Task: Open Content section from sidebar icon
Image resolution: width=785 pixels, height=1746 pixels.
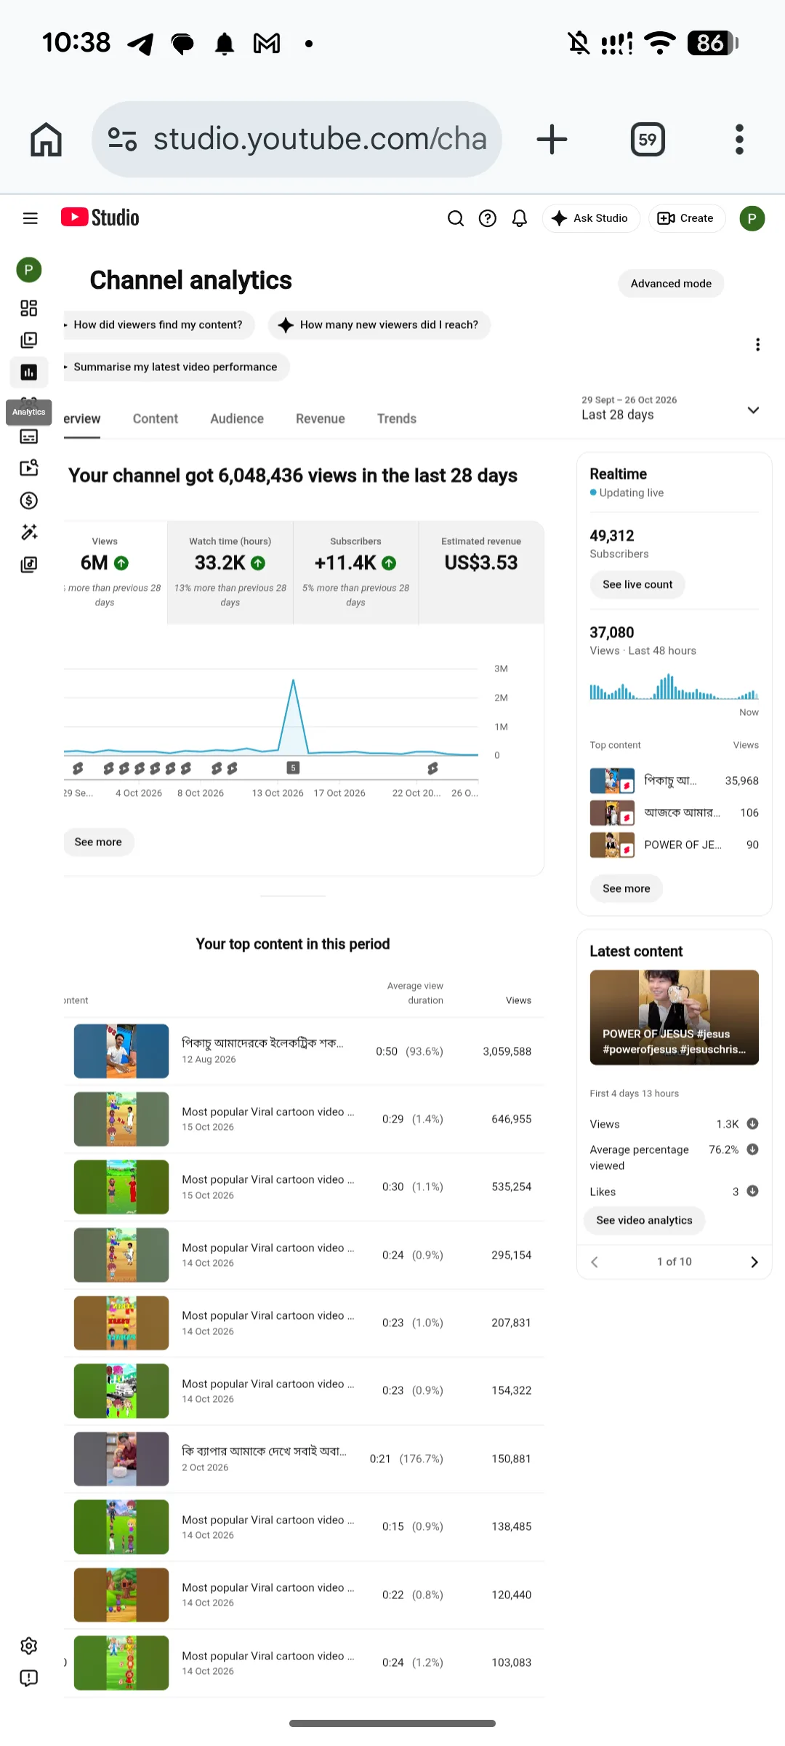Action: pos(29,340)
